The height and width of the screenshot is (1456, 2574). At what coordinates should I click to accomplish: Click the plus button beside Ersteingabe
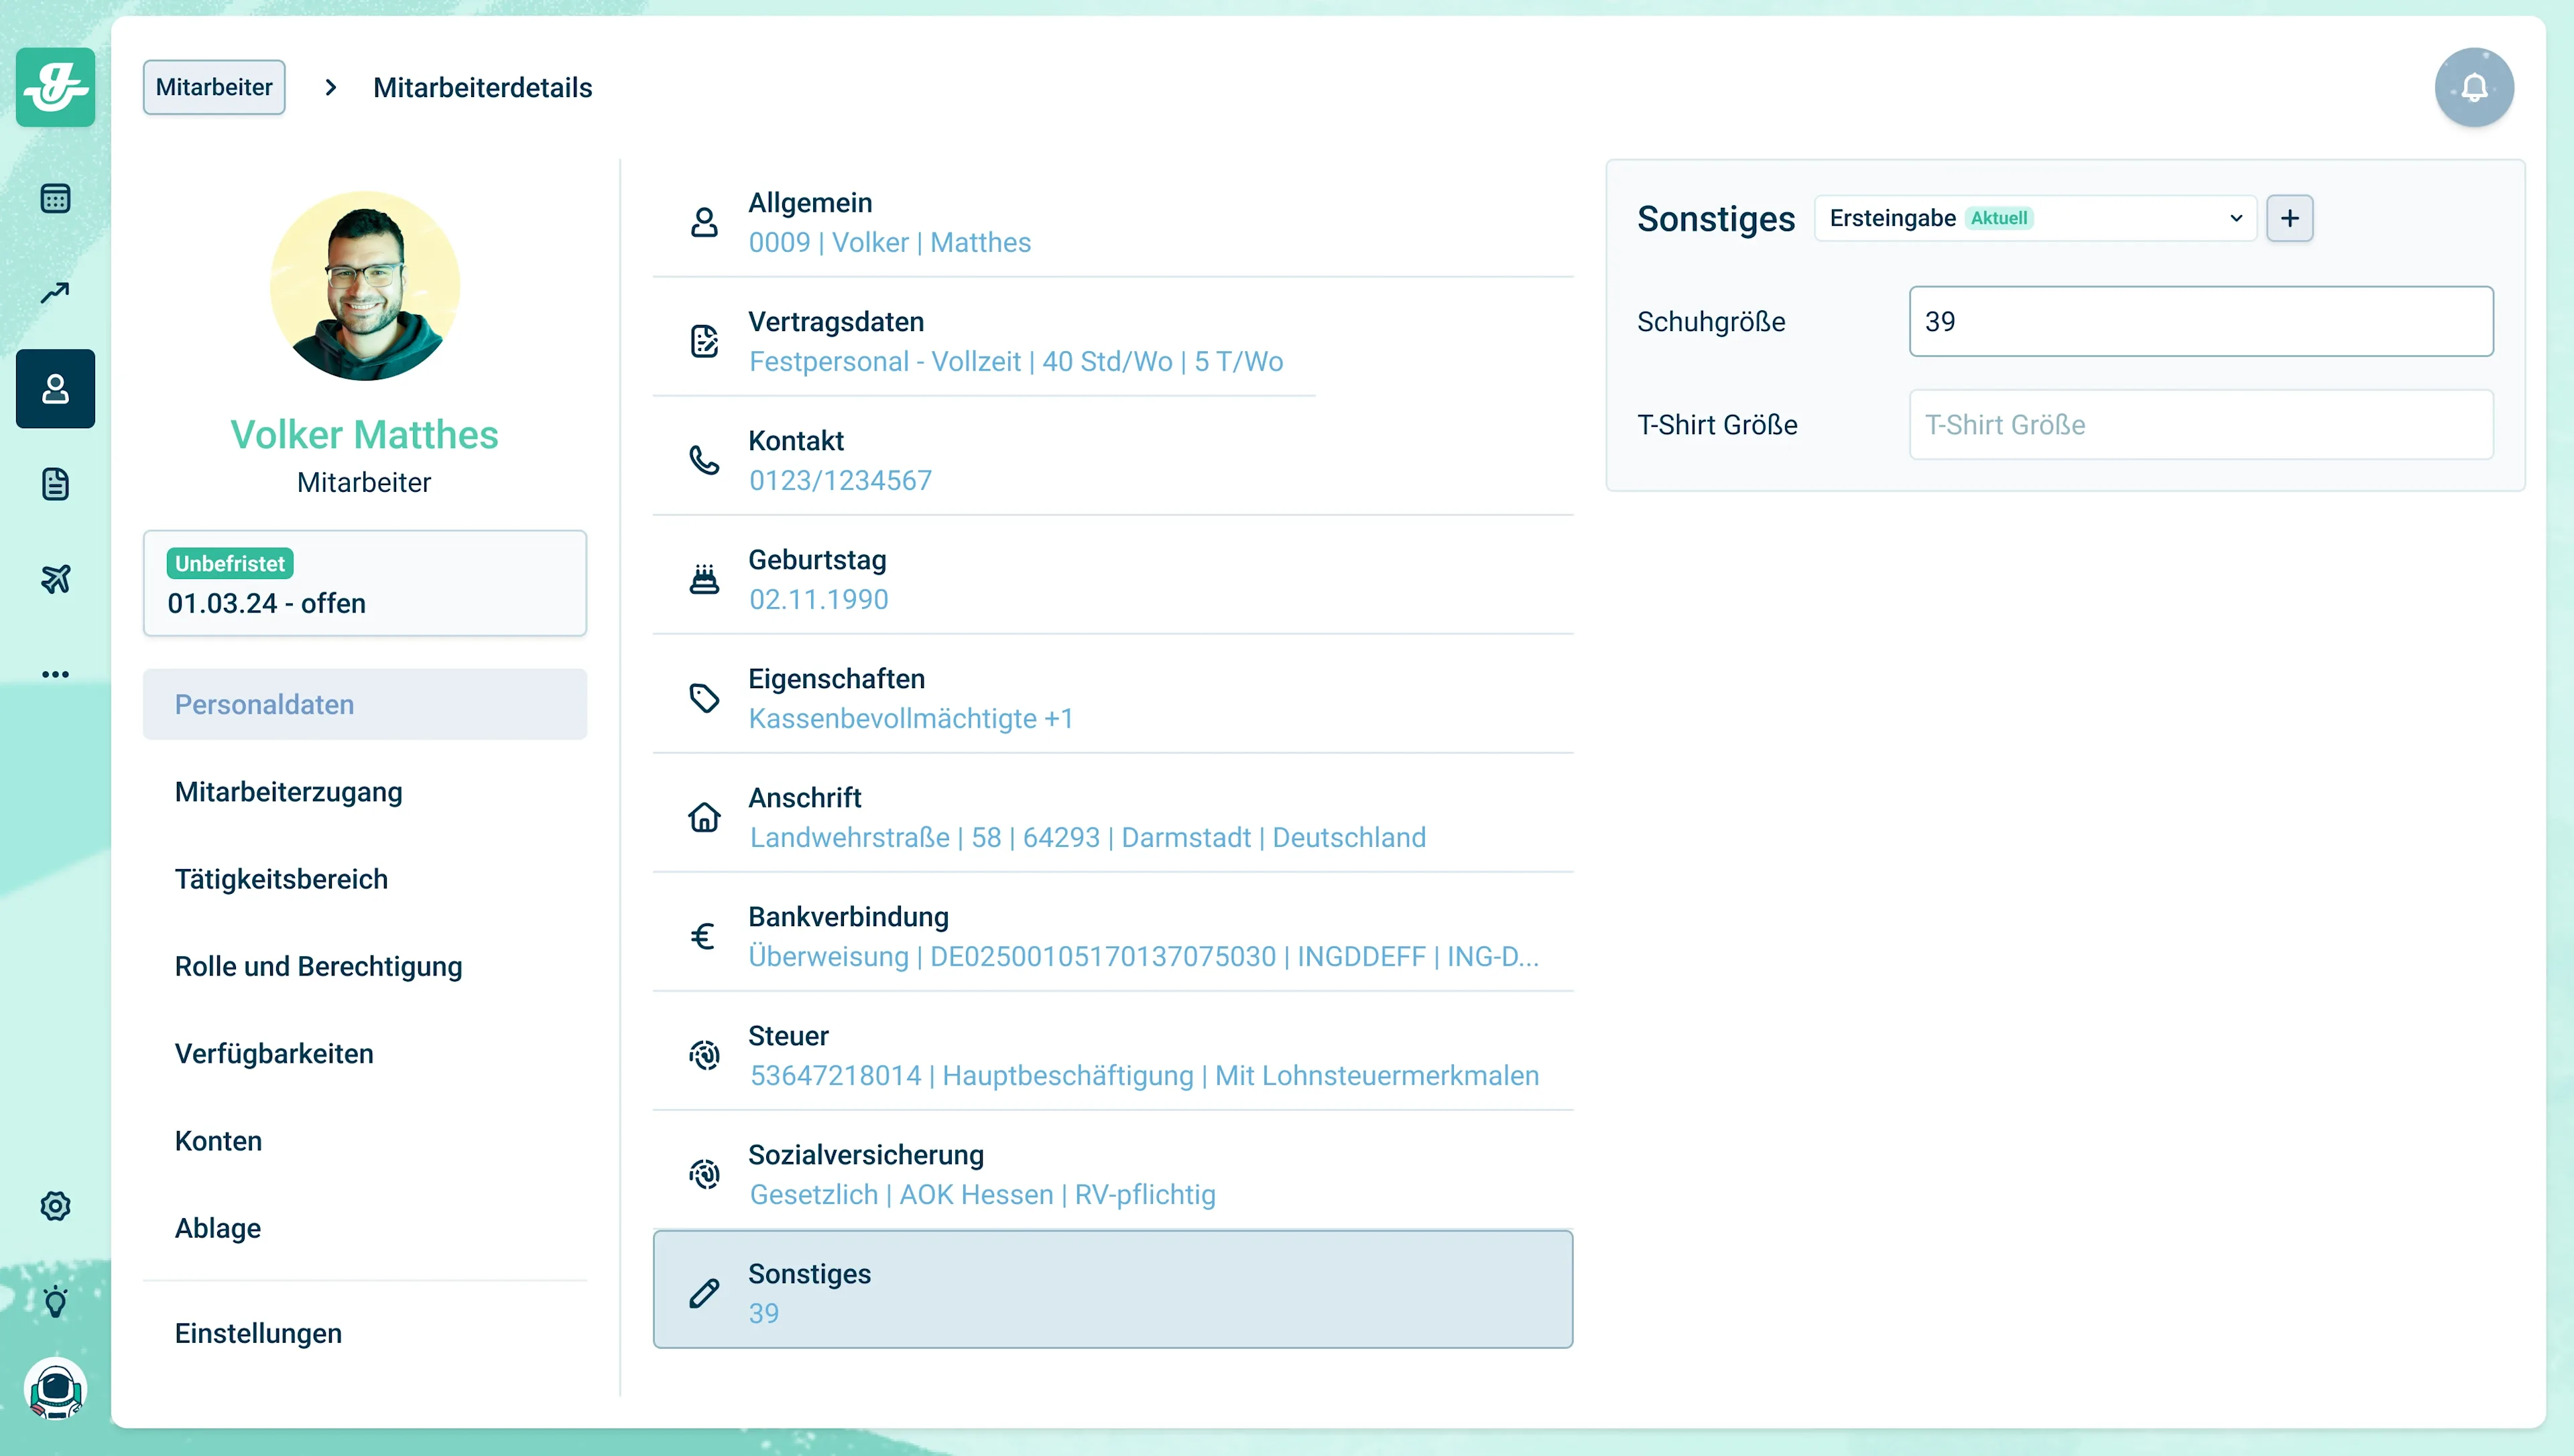pos(2289,218)
